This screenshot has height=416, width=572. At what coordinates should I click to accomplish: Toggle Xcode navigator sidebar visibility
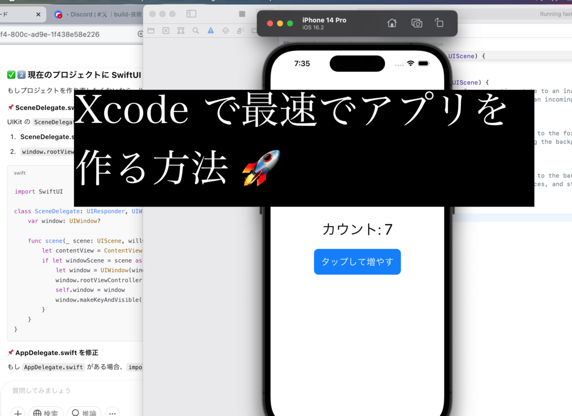191,14
